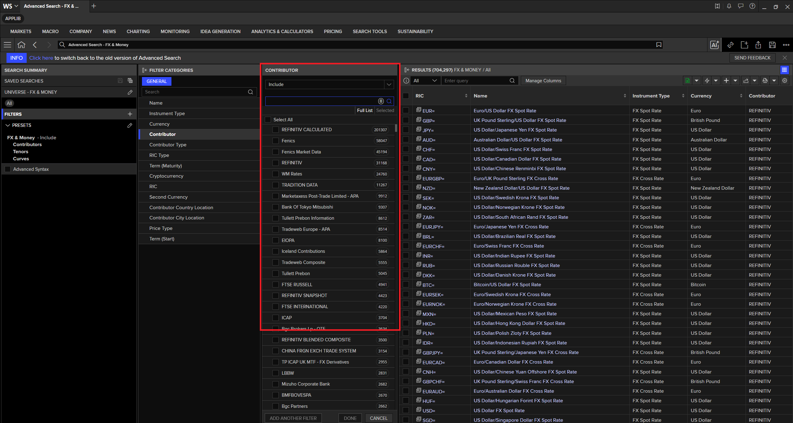The height and width of the screenshot is (423, 793).
Task: Go to the Home icon
Action: click(x=21, y=45)
